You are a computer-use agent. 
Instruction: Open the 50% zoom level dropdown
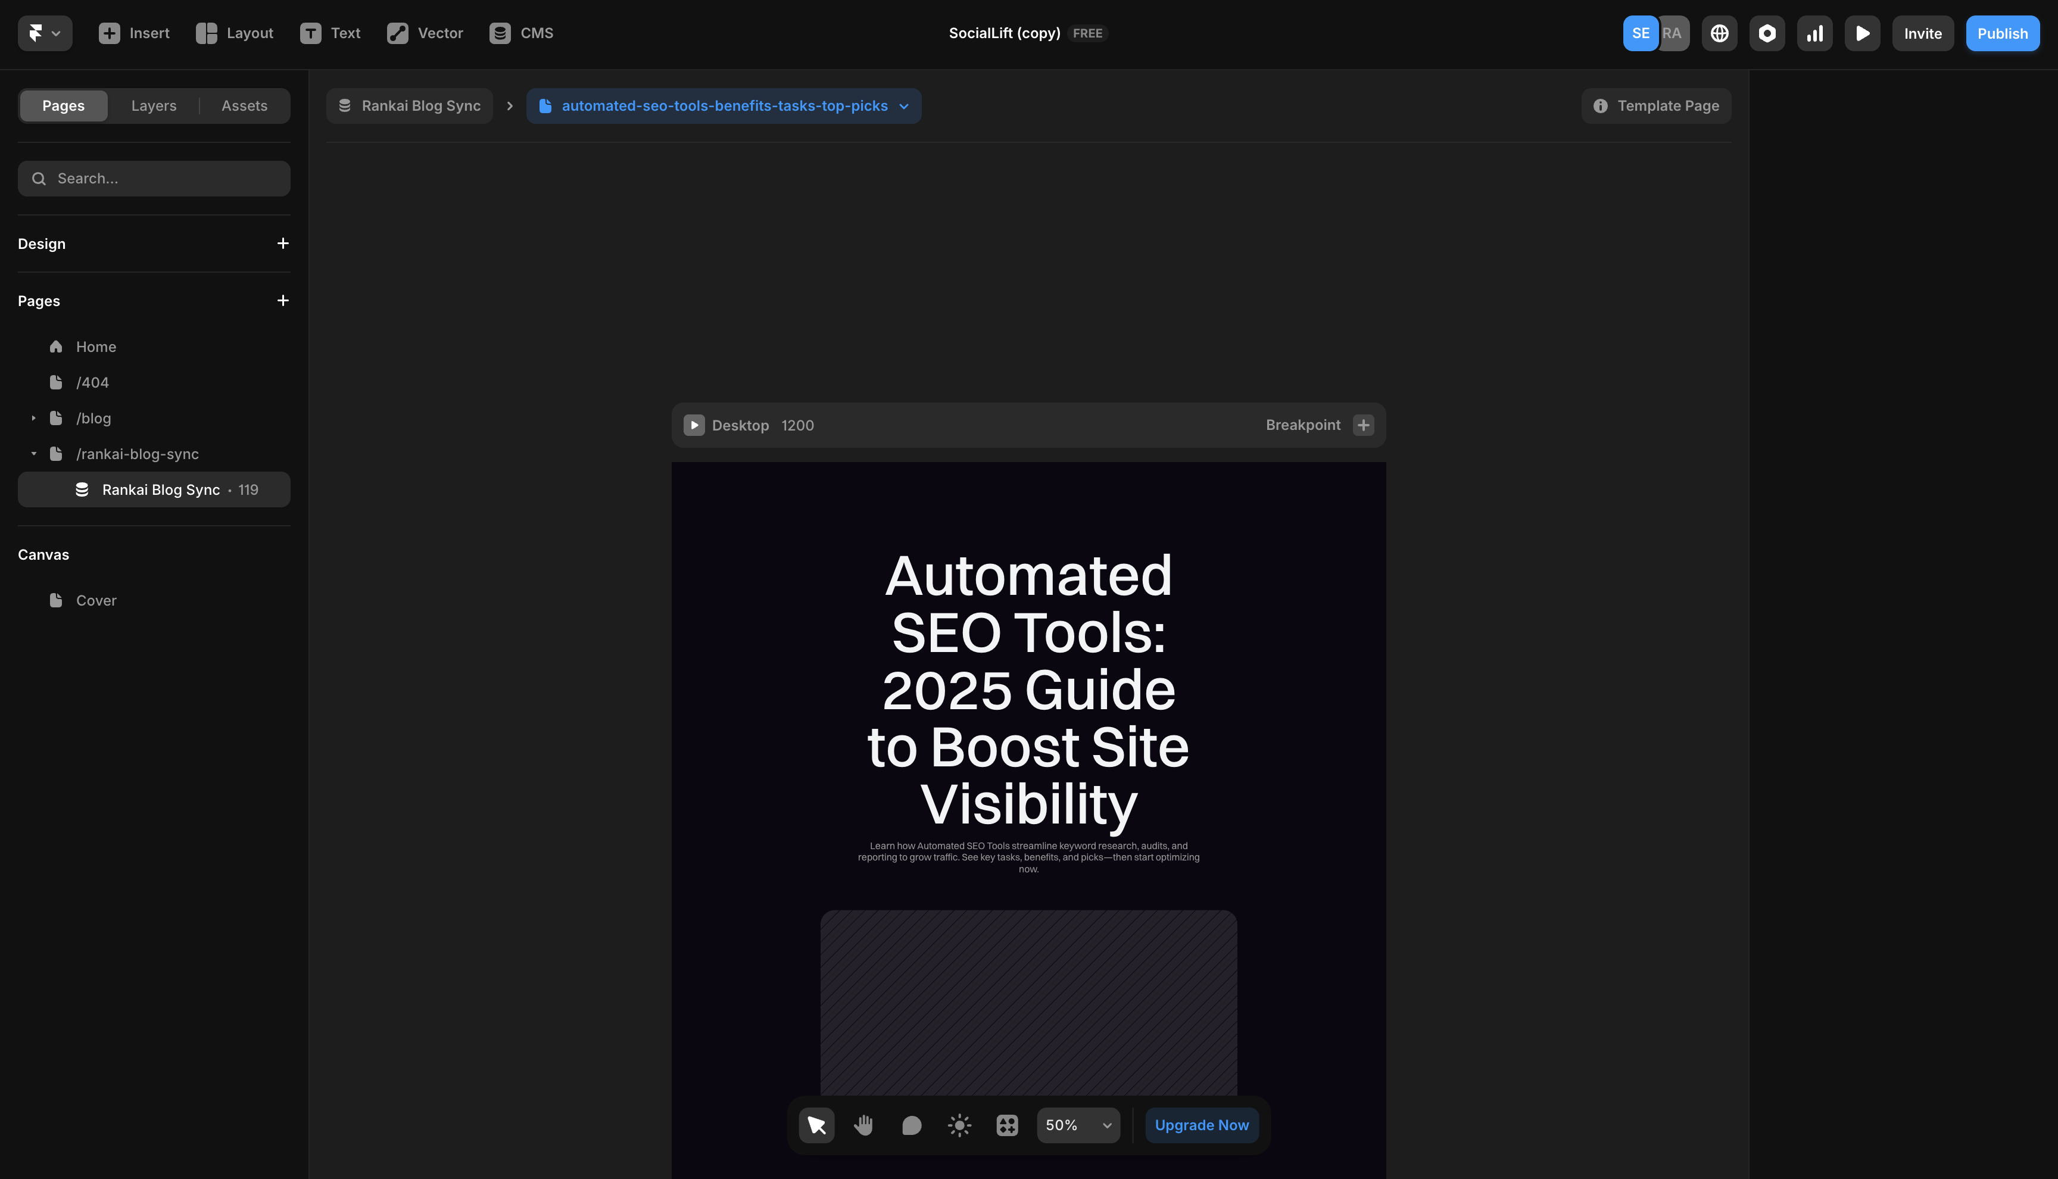coord(1078,1125)
